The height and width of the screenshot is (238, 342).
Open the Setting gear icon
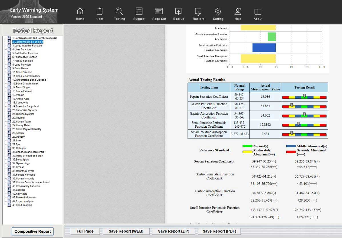tap(218, 11)
